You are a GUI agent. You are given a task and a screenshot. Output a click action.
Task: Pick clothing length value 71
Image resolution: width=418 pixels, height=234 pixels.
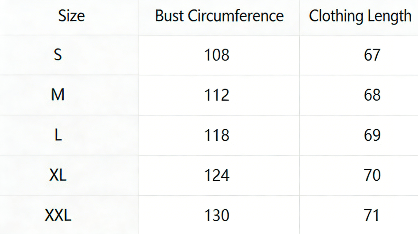pyautogui.click(x=372, y=215)
